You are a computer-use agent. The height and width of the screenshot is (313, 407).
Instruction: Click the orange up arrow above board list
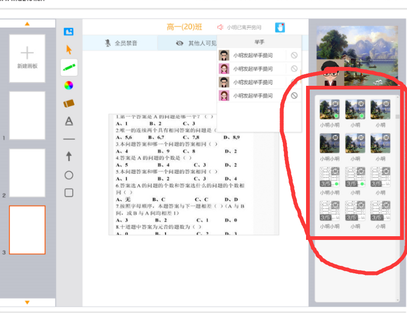click(27, 24)
